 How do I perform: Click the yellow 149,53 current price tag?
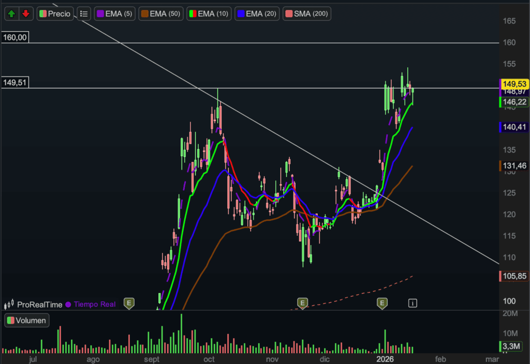click(x=514, y=83)
